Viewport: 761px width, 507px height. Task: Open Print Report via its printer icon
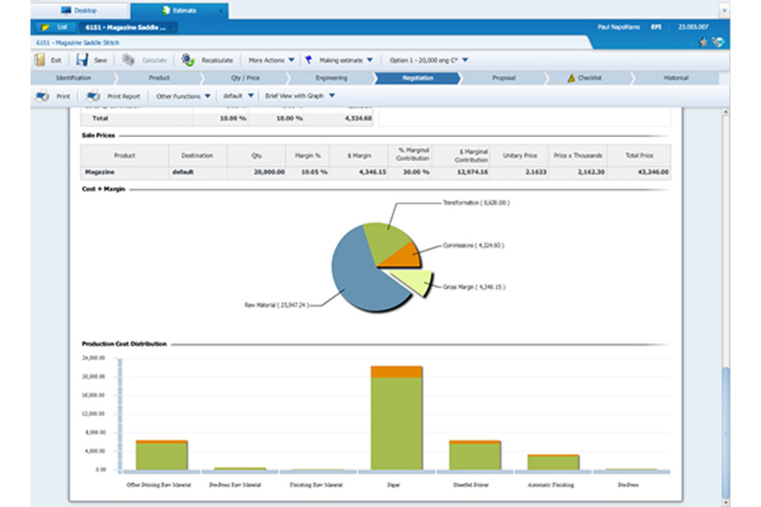point(94,96)
